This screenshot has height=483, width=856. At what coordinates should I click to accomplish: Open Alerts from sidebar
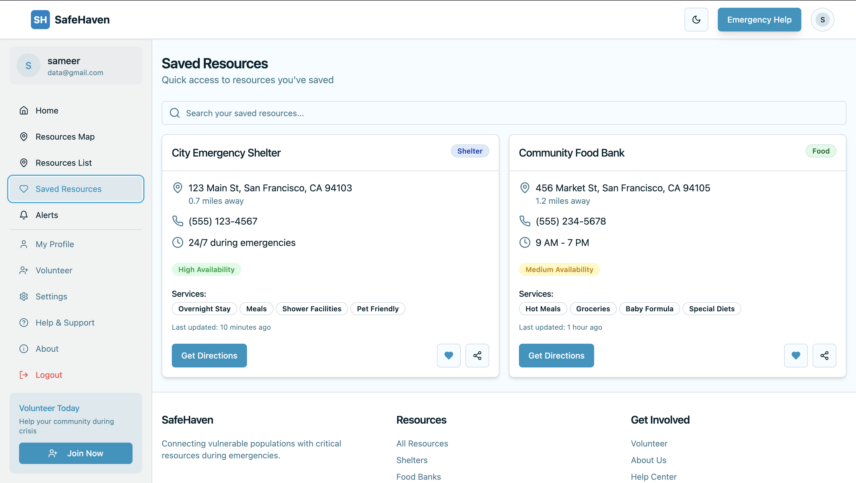[47, 215]
